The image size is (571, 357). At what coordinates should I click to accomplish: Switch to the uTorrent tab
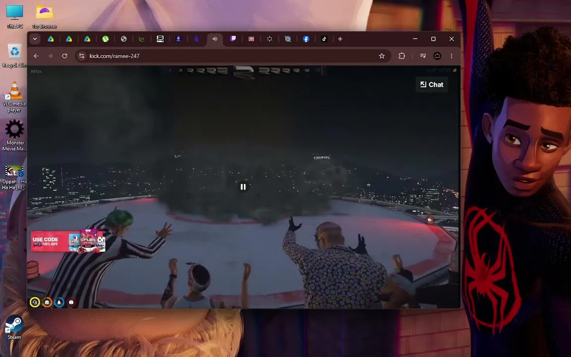(x=105, y=39)
